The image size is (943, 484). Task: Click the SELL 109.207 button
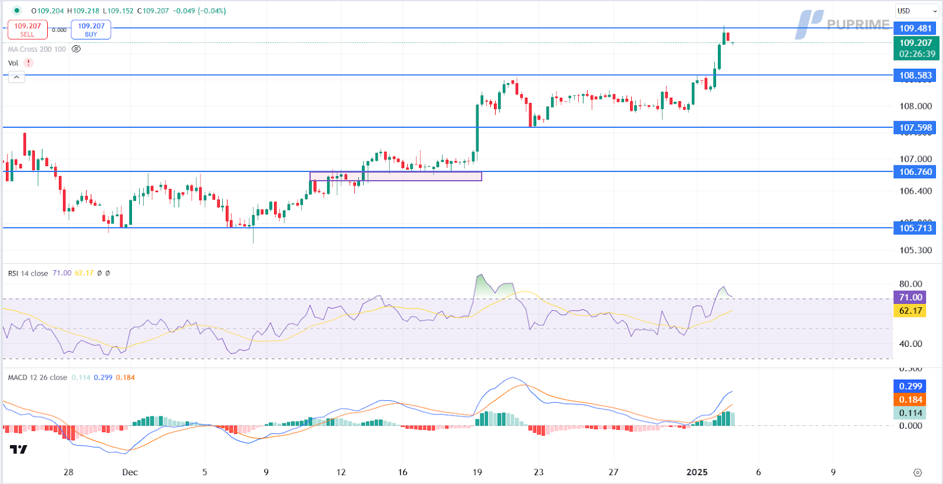(28, 30)
